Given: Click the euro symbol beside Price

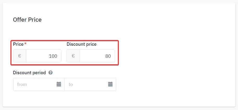Looking at the screenshot, I should 20,56.
